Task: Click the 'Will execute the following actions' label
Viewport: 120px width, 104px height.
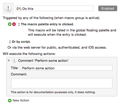Action: [29, 54]
